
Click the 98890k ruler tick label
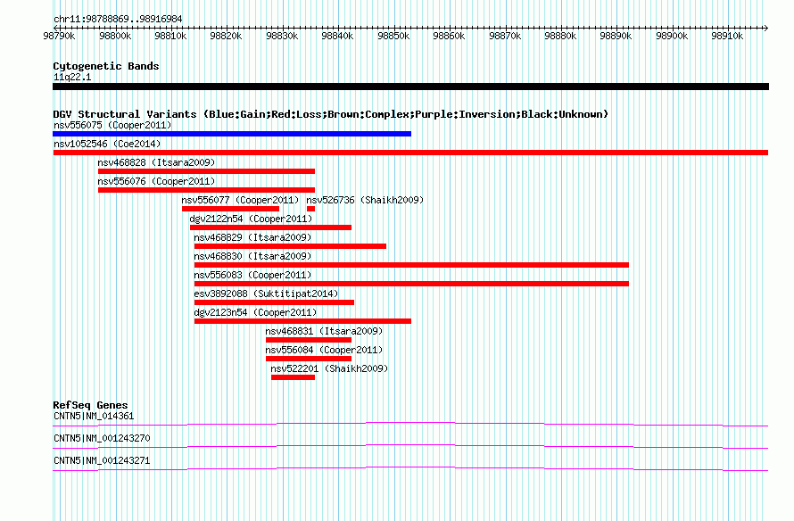coord(616,36)
